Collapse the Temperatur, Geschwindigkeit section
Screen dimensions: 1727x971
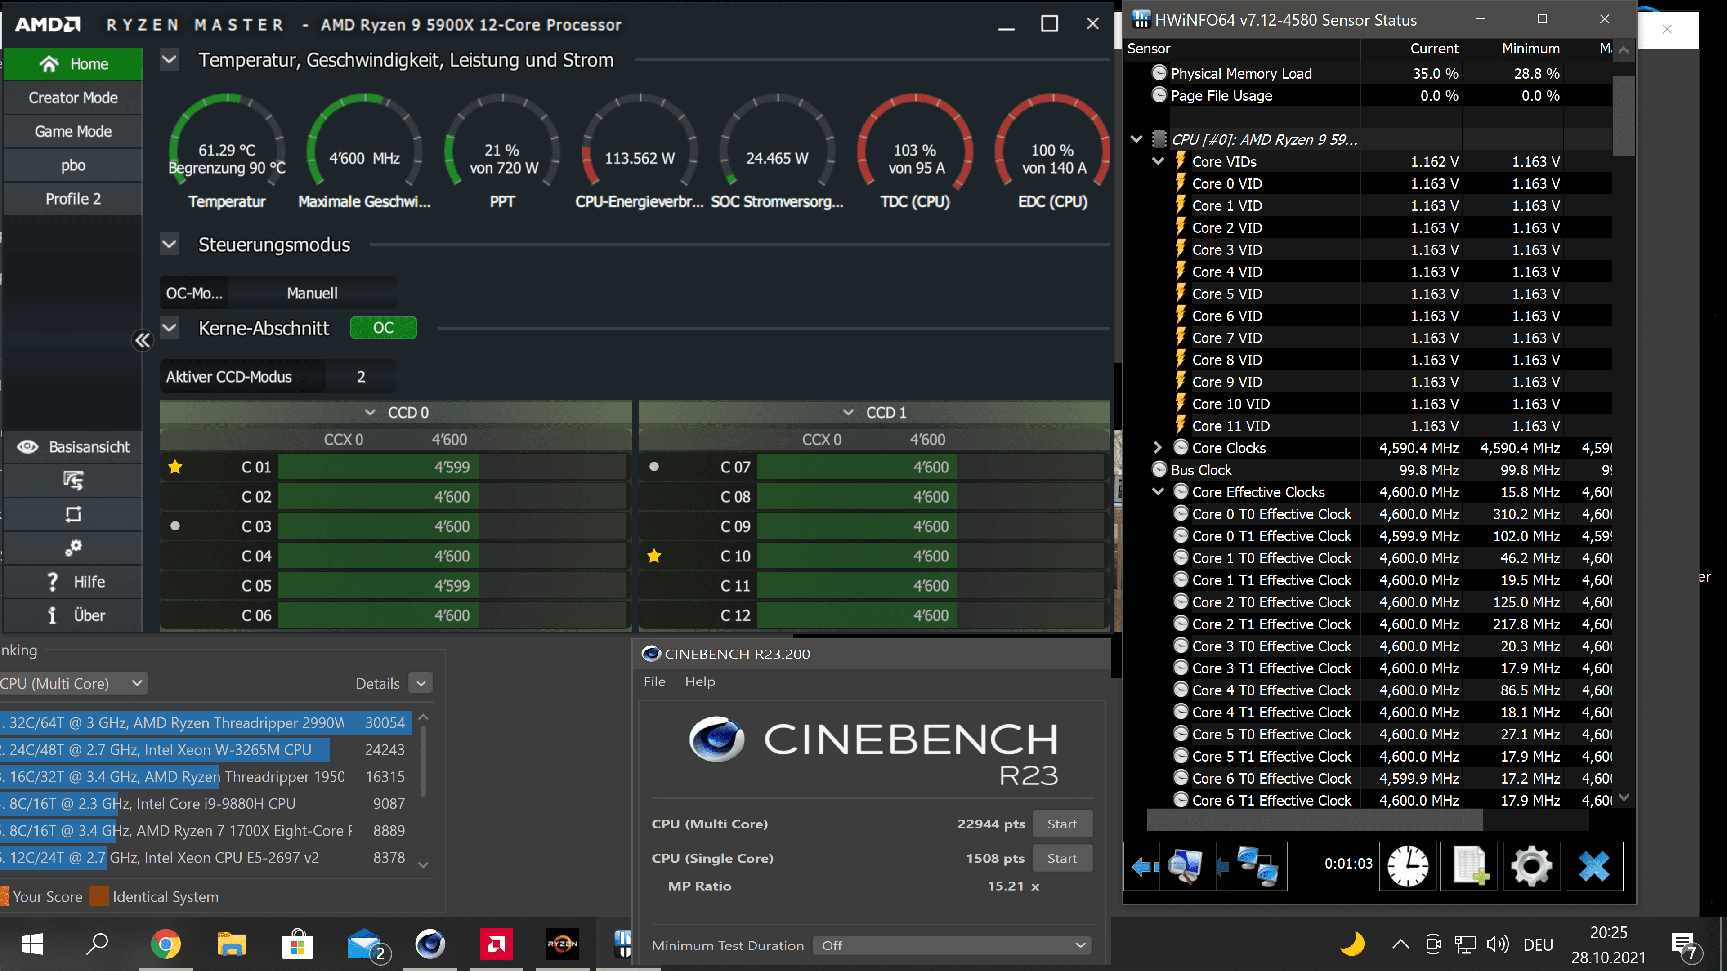[170, 60]
